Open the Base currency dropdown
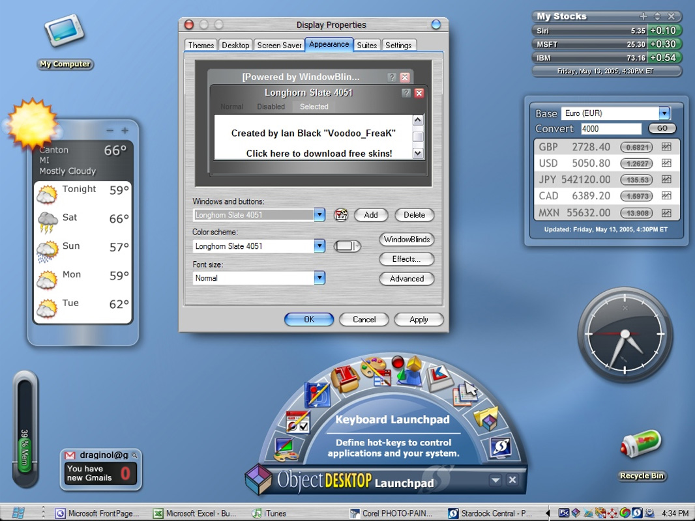The width and height of the screenshot is (695, 521). coord(664,113)
